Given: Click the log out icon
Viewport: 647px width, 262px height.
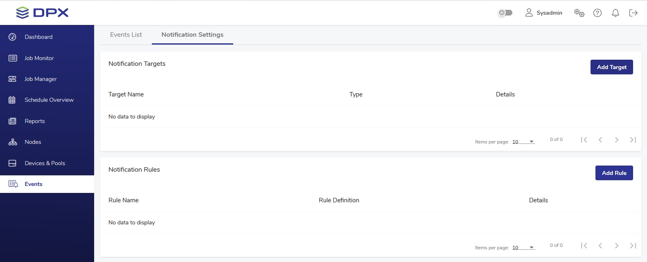Looking at the screenshot, I should (x=633, y=13).
